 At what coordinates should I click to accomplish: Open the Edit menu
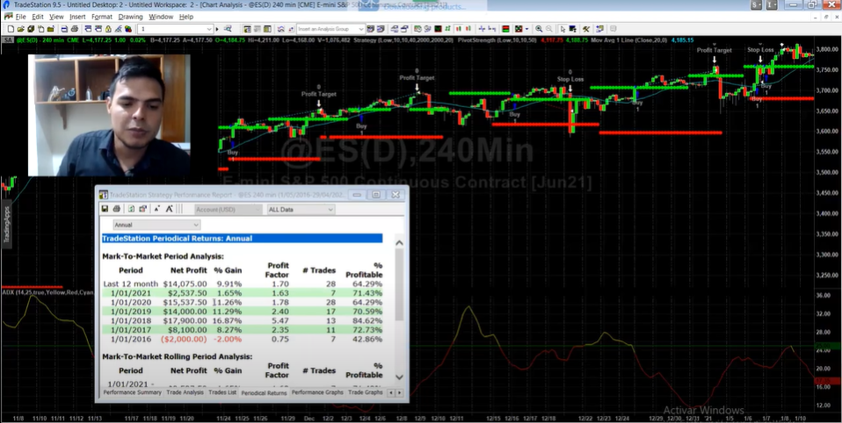tap(38, 17)
